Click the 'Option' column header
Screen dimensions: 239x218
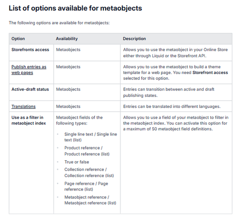tap(18, 39)
